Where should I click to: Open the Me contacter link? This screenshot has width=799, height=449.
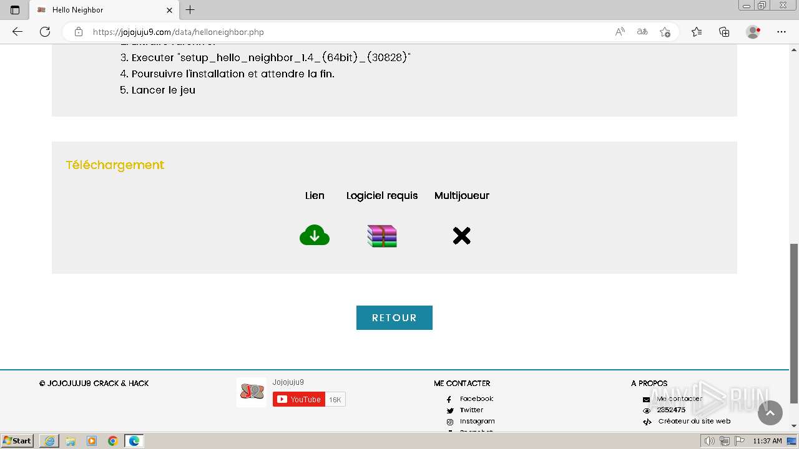(x=680, y=398)
